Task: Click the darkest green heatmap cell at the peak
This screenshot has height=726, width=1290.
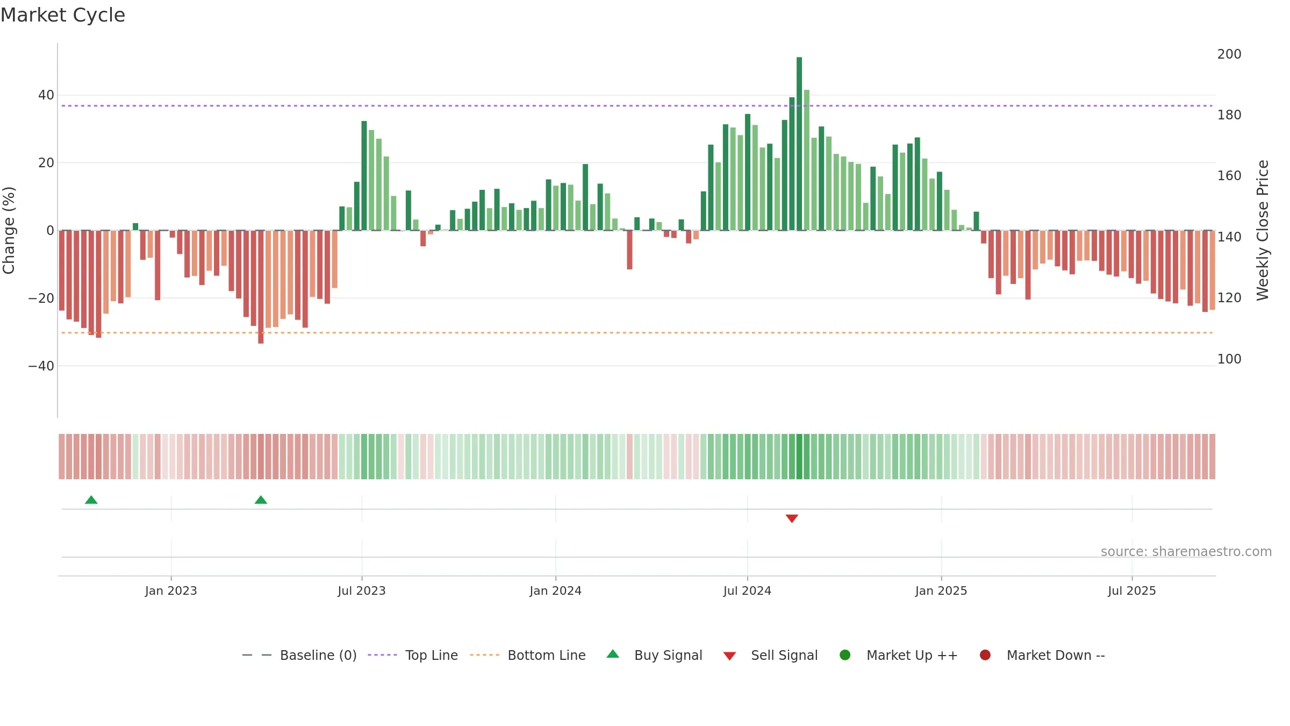Action: coord(799,457)
